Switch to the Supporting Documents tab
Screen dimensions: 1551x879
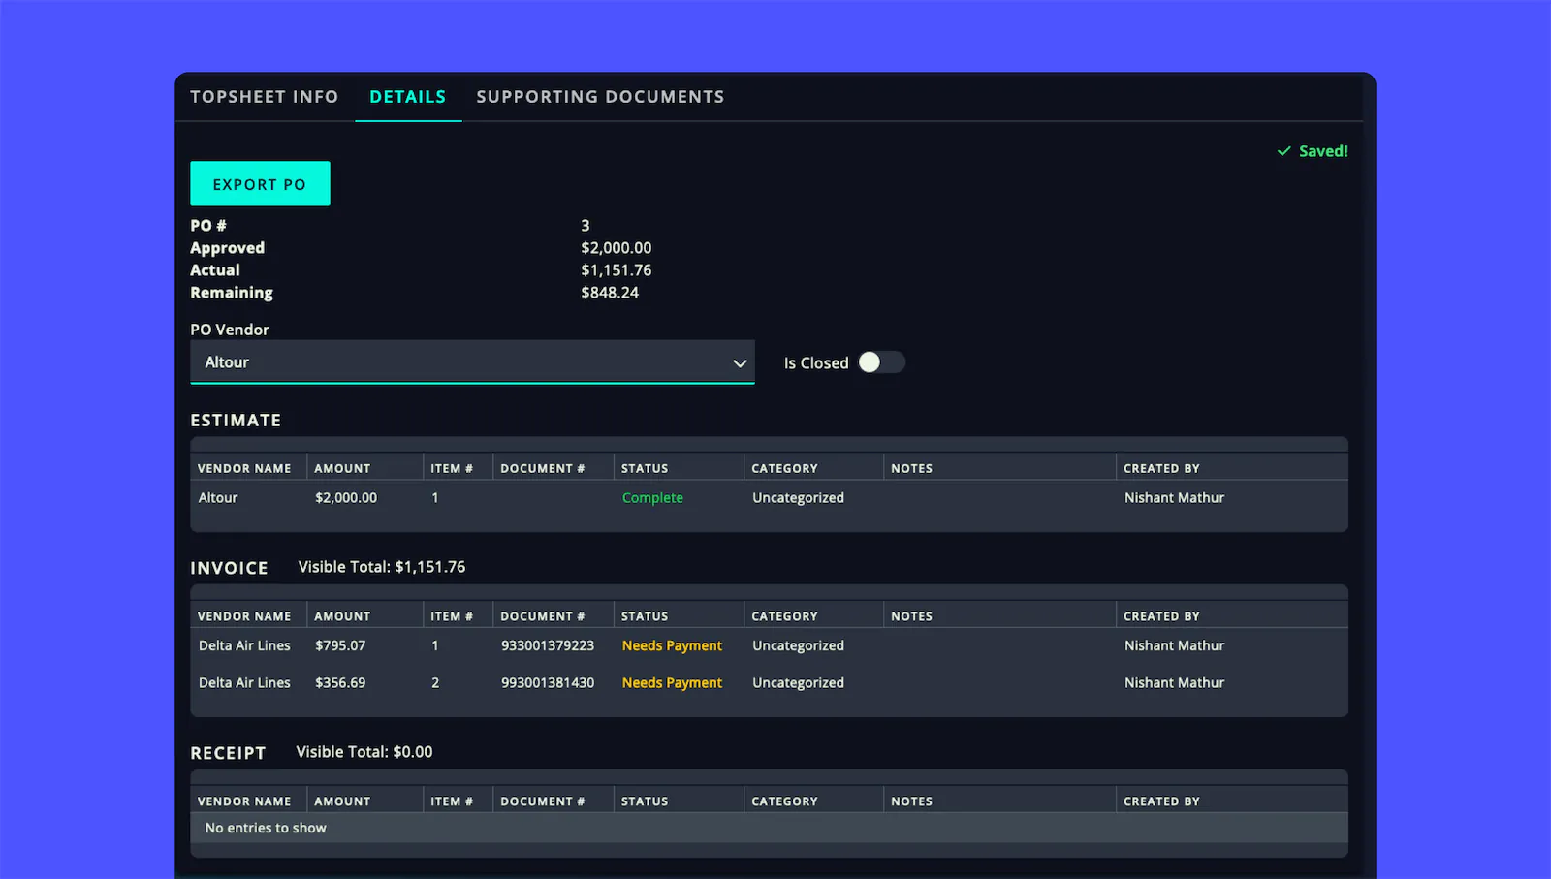(600, 96)
